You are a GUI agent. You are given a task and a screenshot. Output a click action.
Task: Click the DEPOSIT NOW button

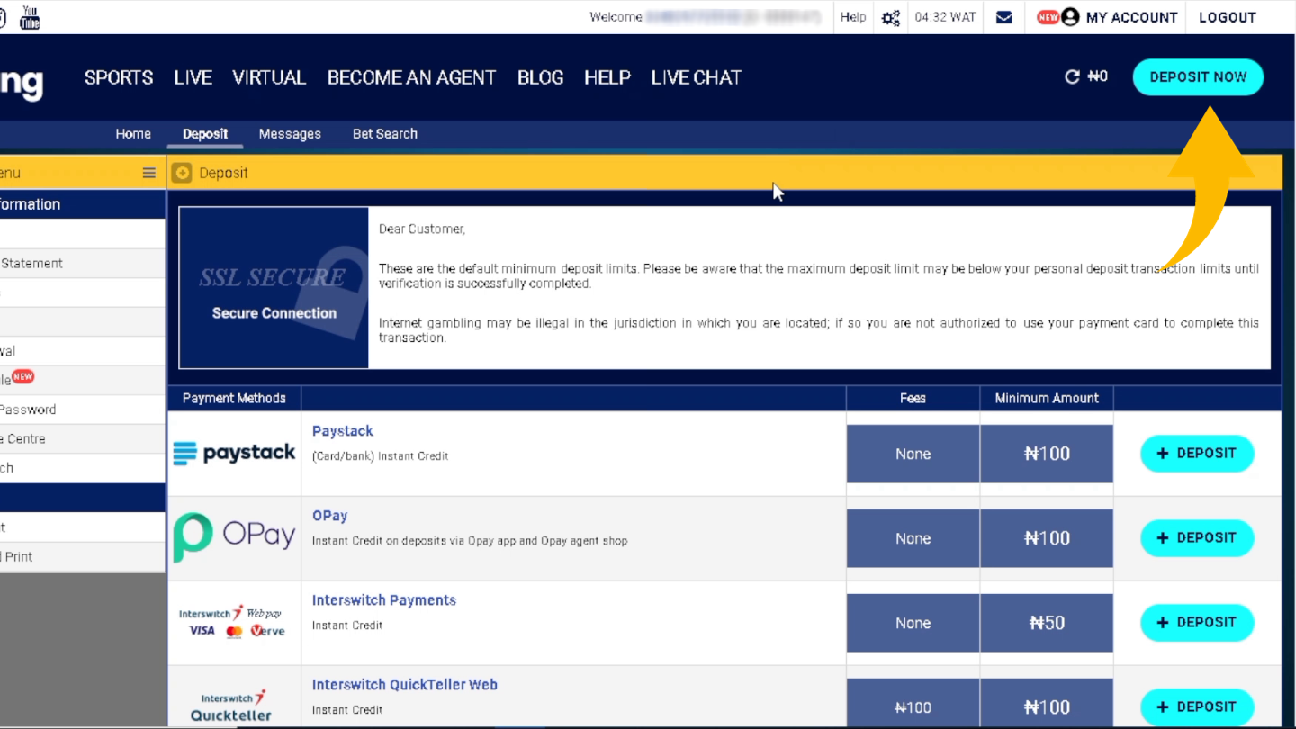coord(1198,77)
